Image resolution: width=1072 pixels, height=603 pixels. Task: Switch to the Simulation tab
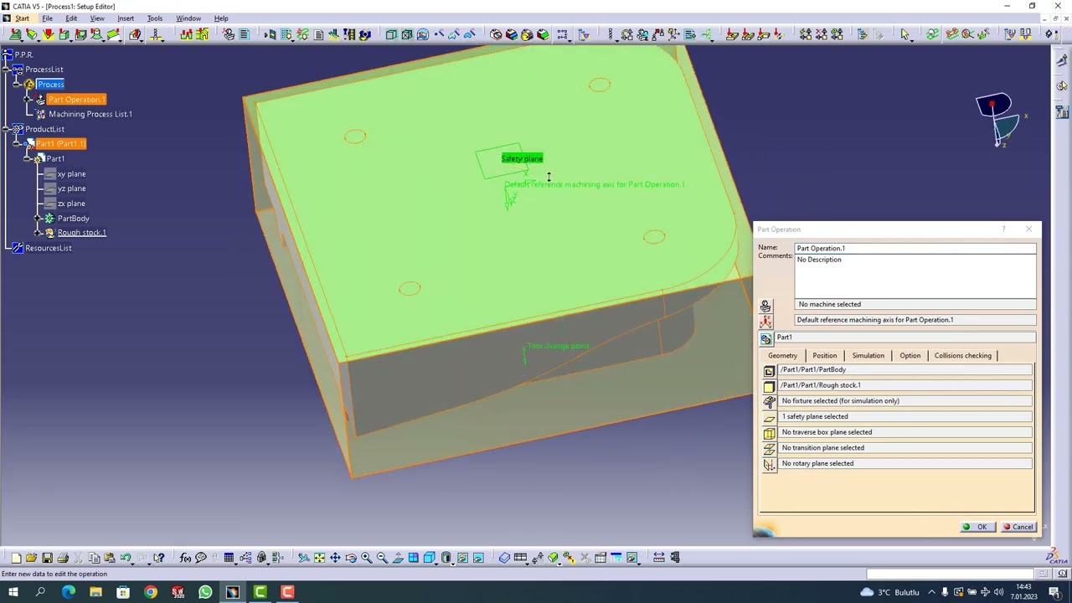tap(868, 356)
